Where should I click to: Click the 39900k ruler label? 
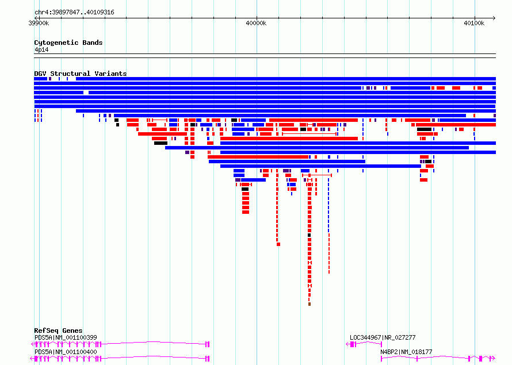(39, 23)
